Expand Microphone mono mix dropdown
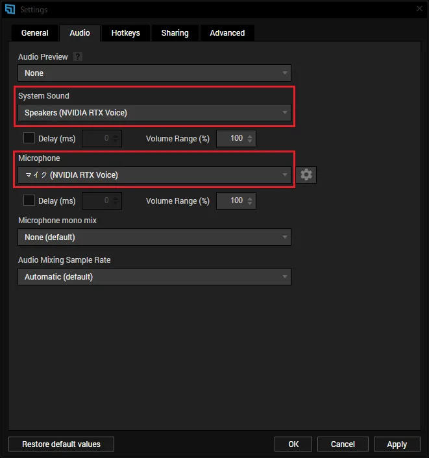429x458 pixels. tap(154, 237)
